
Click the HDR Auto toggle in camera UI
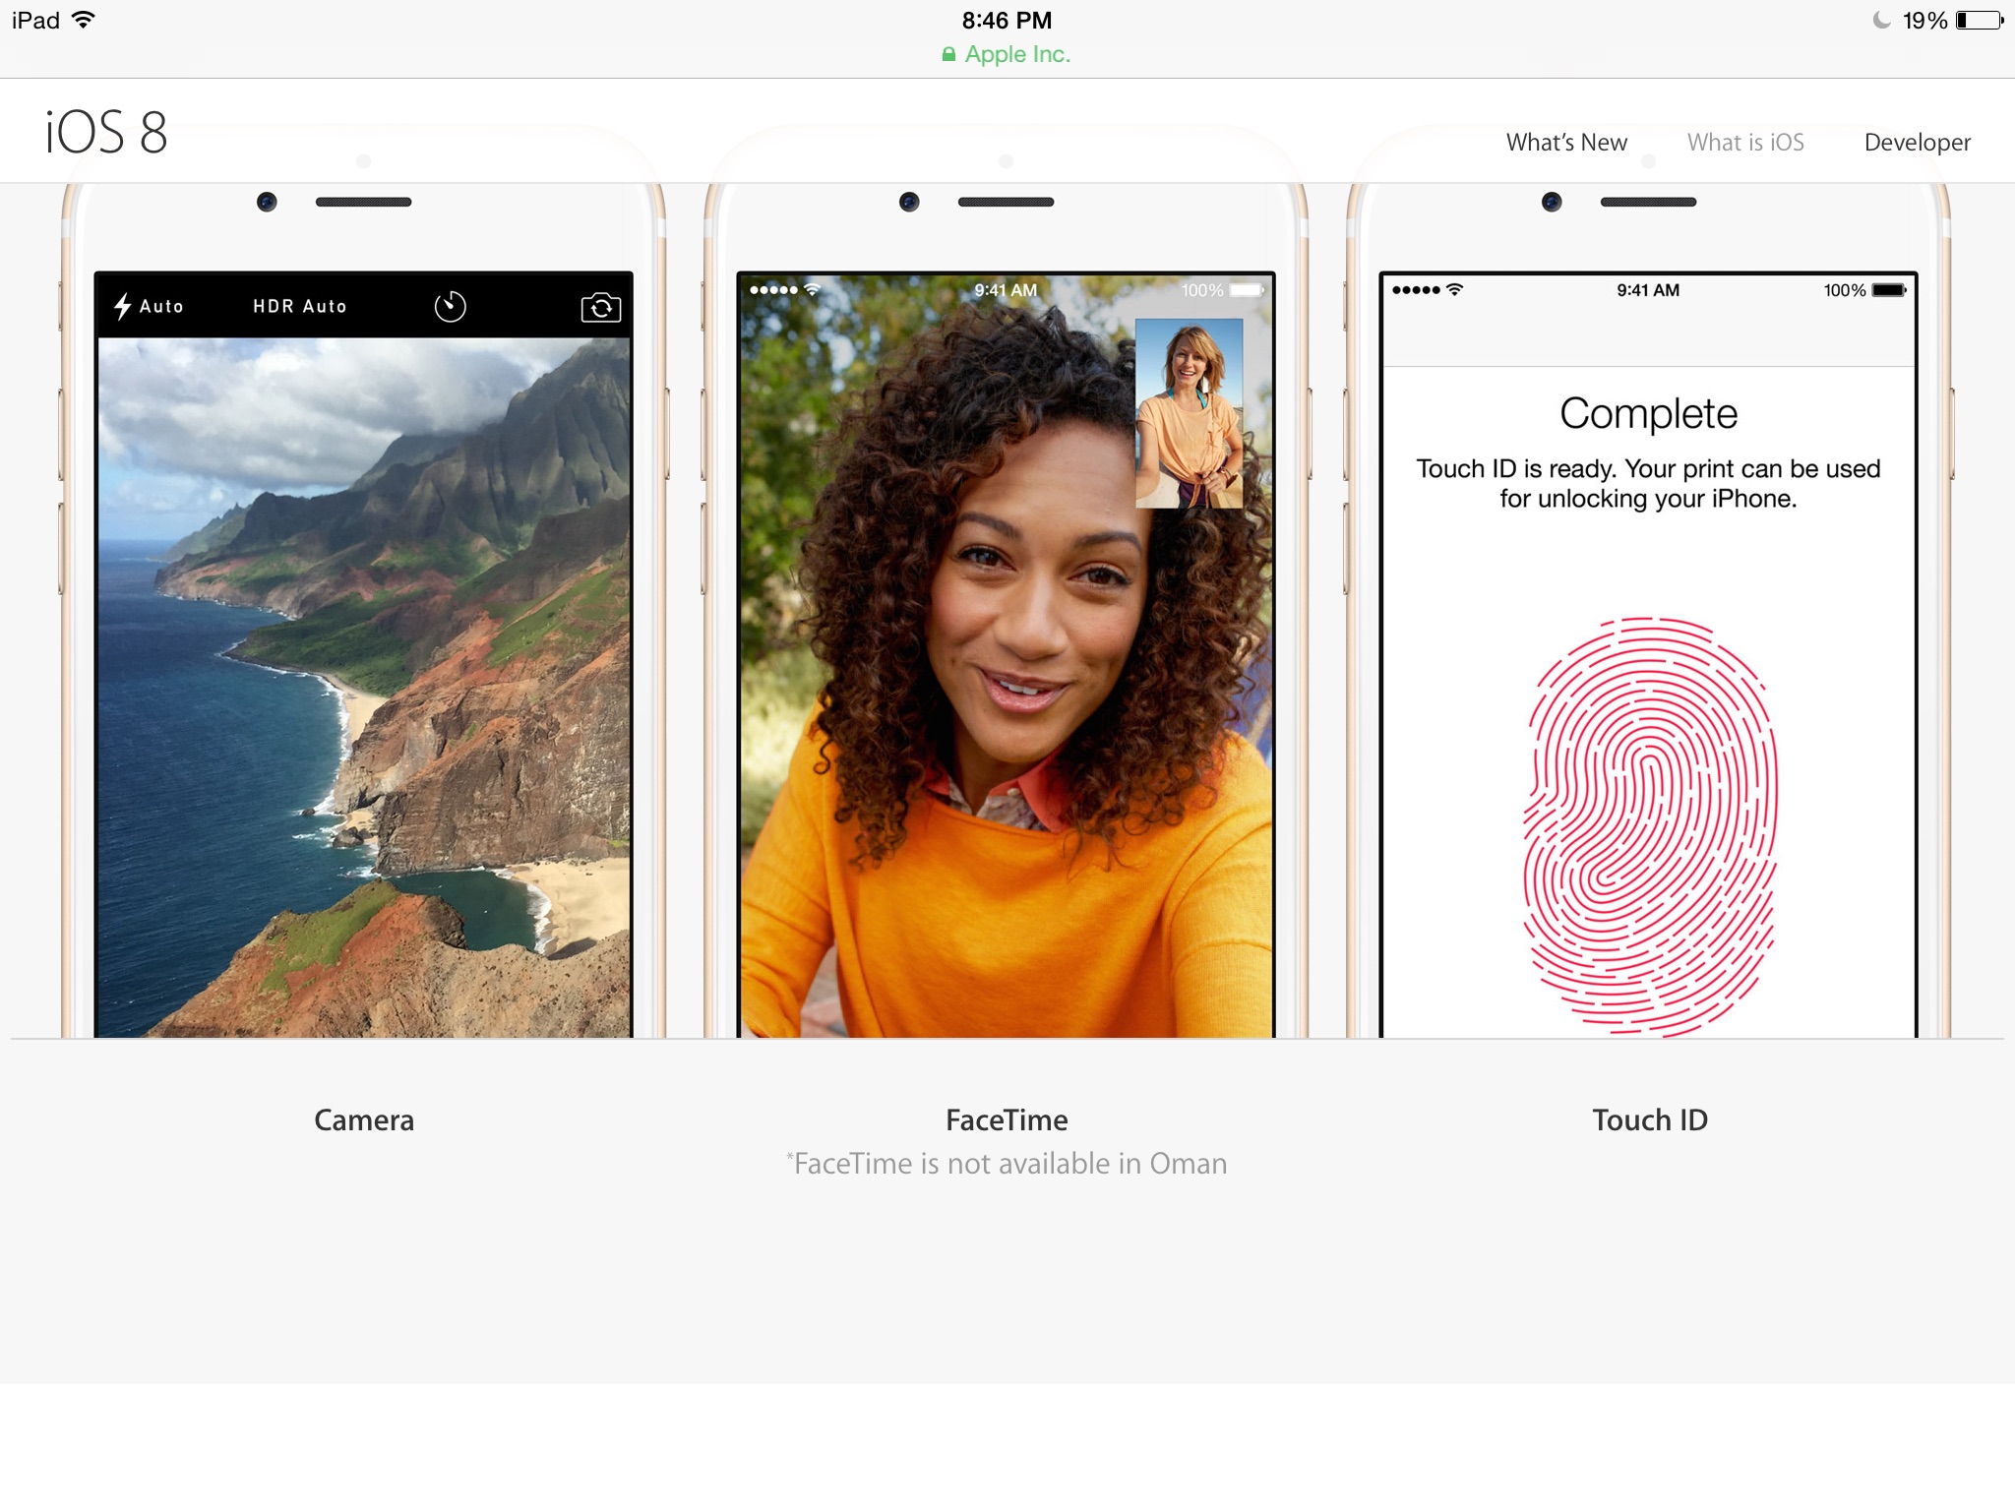click(298, 306)
